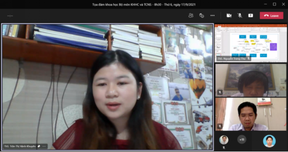Open More actions ellipsis in toolbar
The height and width of the screenshot is (152, 288).
212,15
